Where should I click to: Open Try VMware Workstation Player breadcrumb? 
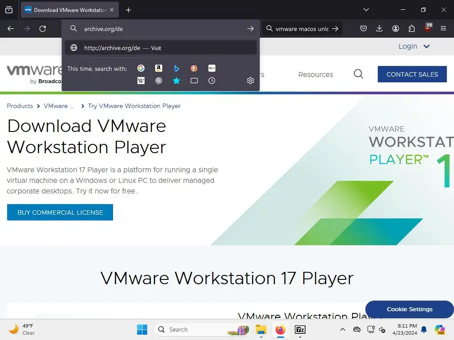pos(134,106)
